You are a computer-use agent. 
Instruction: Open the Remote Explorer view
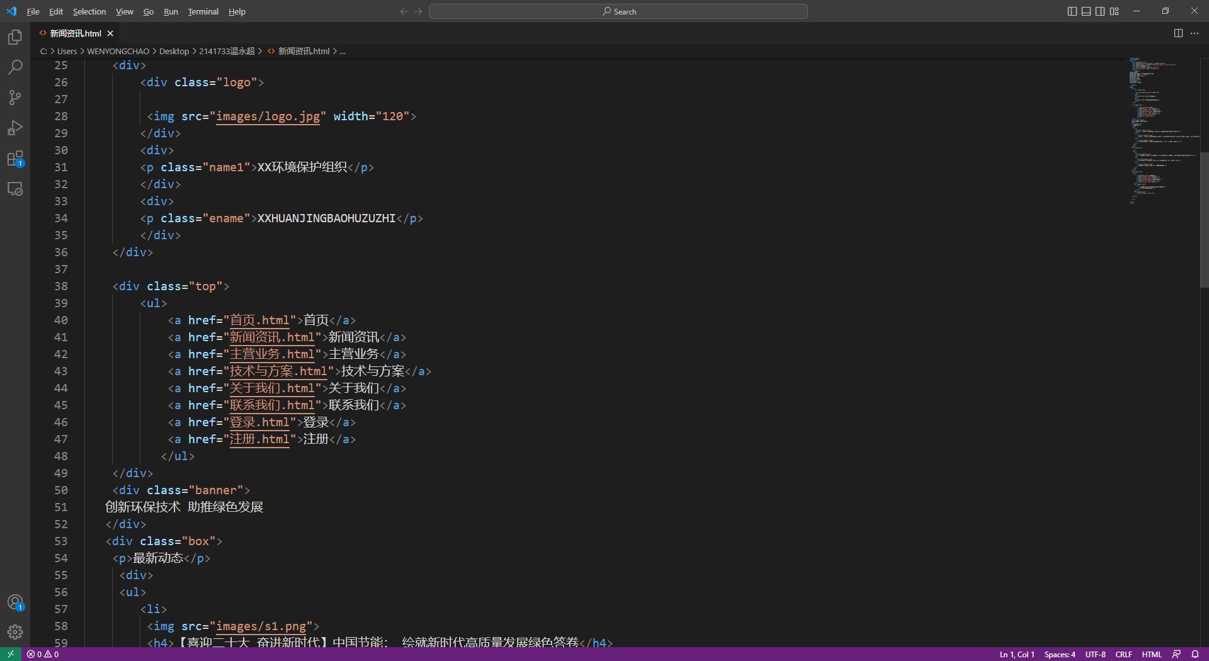pos(15,189)
